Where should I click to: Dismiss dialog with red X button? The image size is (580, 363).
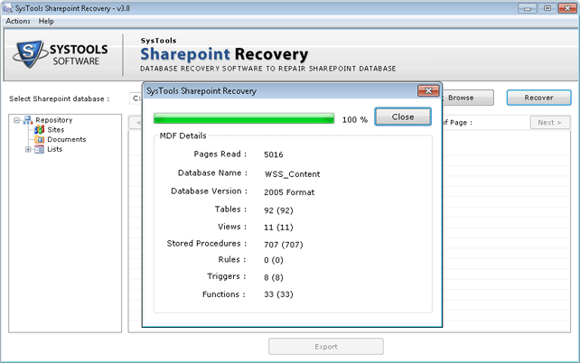click(428, 90)
